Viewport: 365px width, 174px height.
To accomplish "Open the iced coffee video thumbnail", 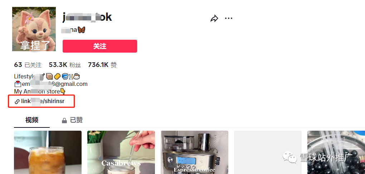I will [48, 152].
